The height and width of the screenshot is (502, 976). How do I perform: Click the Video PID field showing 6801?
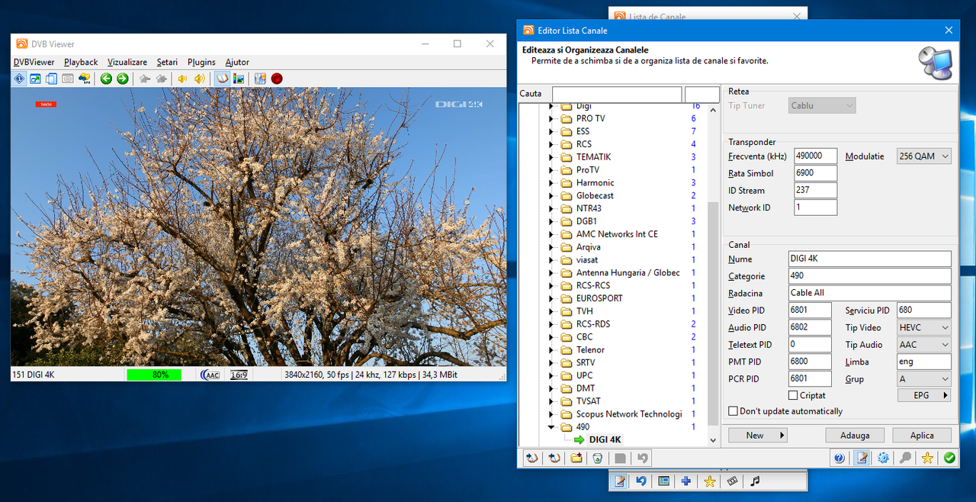[810, 311]
